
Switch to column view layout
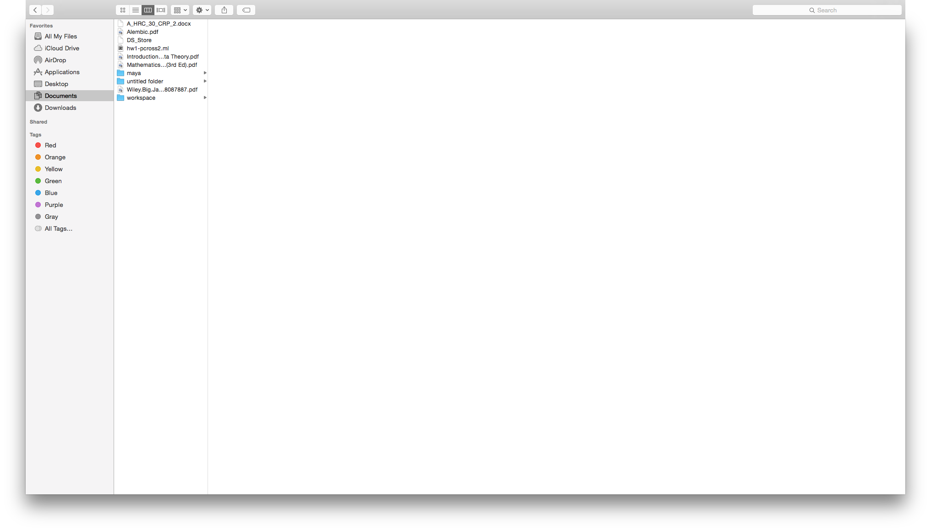click(x=148, y=10)
